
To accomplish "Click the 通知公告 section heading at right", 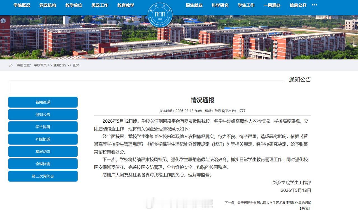I will 300,80.
